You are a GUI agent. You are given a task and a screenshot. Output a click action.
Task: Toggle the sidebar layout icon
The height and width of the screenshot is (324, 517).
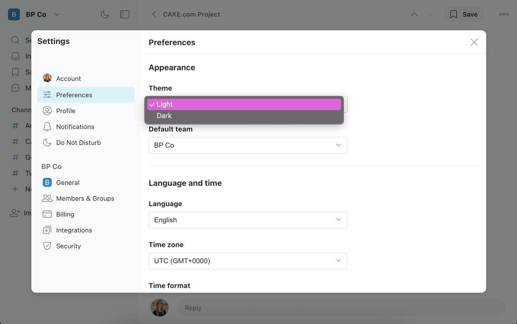click(x=125, y=15)
